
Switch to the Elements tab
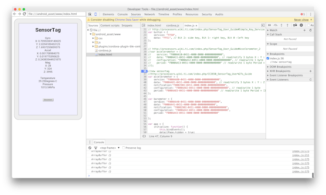click(108, 14)
